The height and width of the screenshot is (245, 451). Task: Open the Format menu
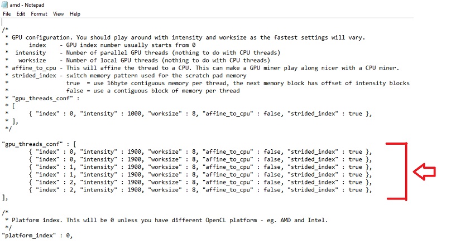point(39,14)
